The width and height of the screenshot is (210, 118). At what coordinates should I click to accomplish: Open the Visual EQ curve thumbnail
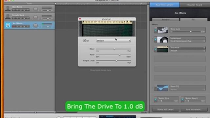click(x=162, y=88)
